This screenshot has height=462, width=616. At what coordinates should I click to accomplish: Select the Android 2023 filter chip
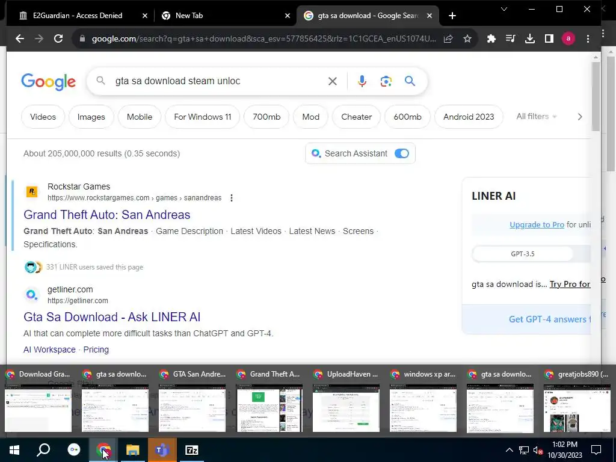click(x=469, y=117)
